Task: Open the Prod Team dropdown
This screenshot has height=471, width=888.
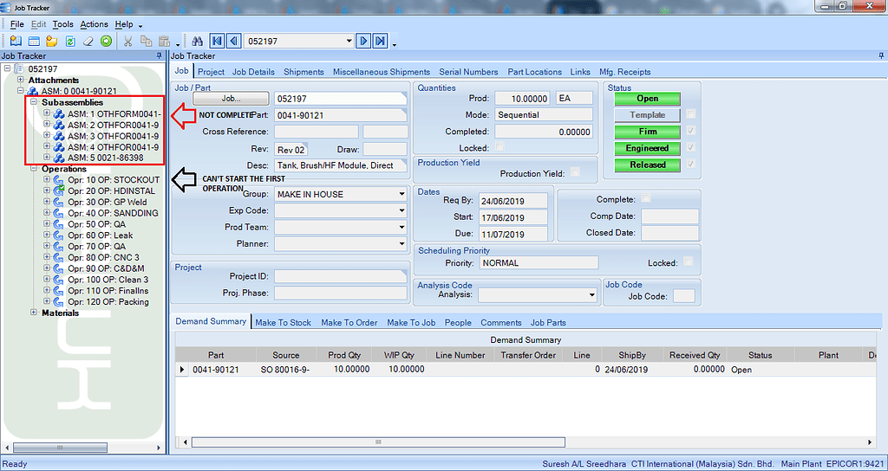Action: pos(402,227)
